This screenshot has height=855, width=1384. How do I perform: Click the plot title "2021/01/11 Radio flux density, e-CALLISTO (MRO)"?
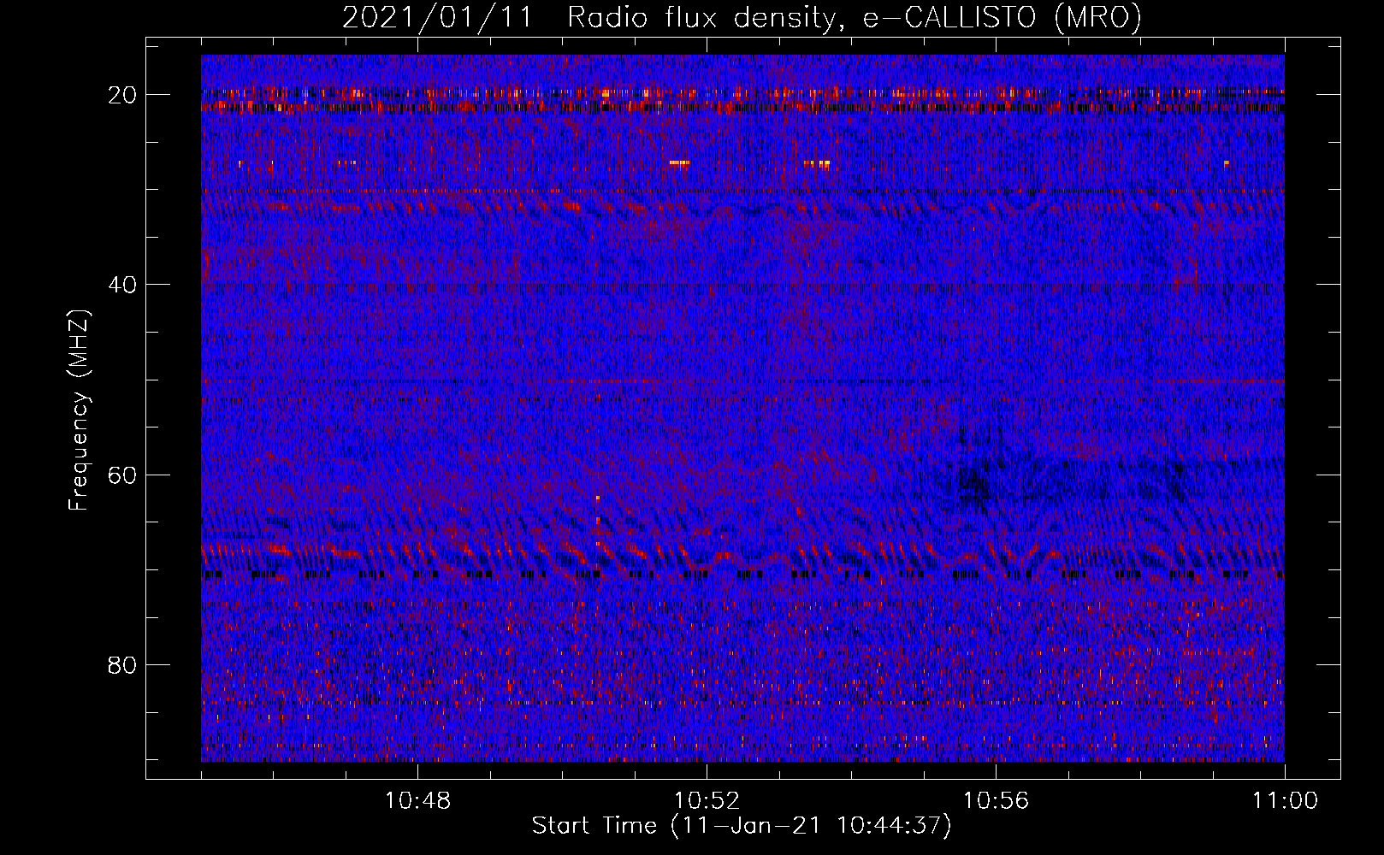[x=742, y=17]
